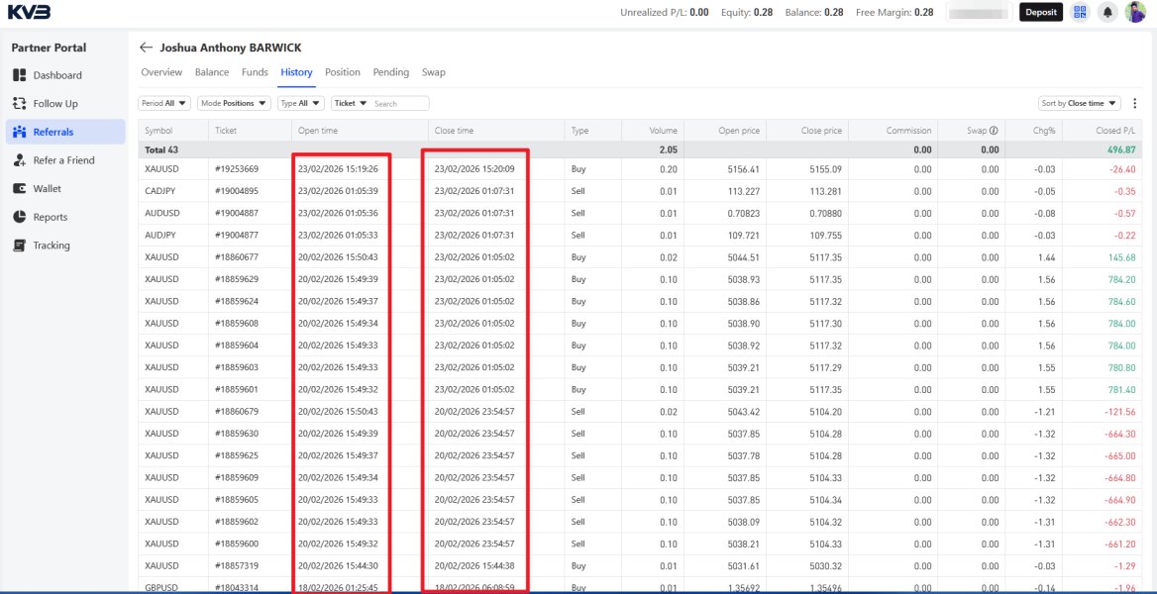
Task: Click the QR code icon in header
Action: click(x=1080, y=13)
